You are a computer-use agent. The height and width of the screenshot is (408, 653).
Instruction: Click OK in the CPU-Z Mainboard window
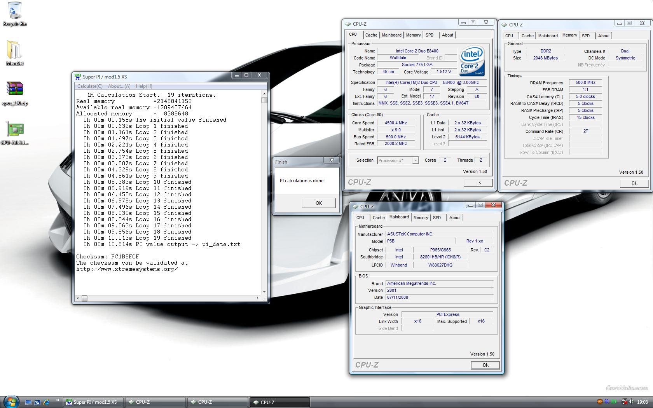pyautogui.click(x=485, y=365)
